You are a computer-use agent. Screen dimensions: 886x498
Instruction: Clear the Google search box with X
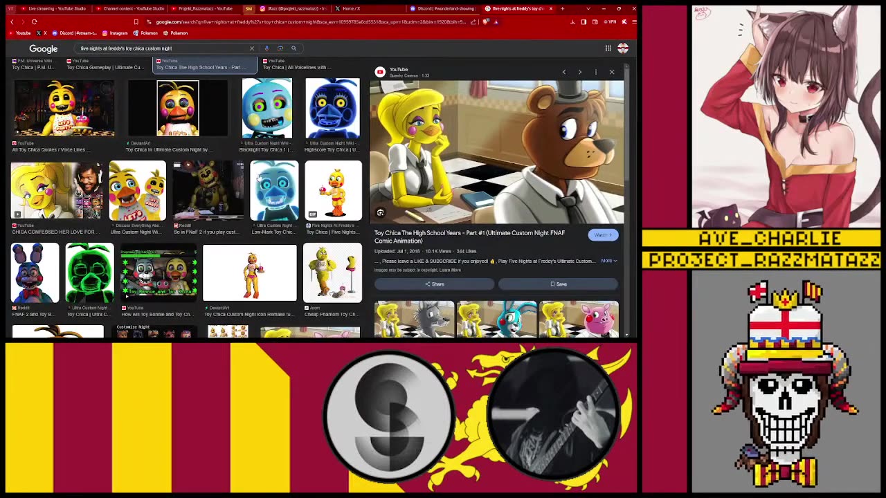[252, 48]
